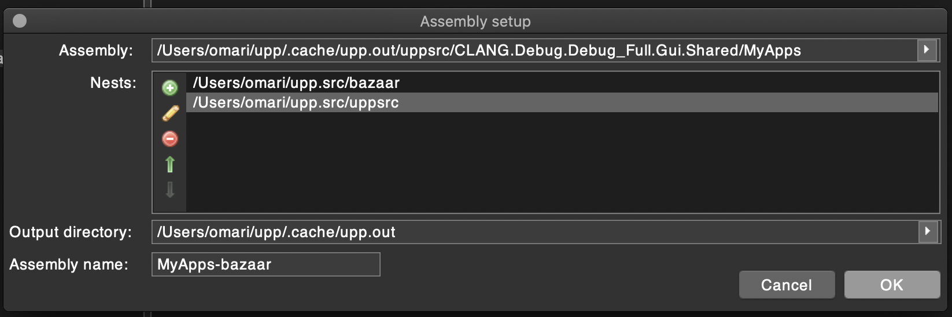Confirm with the OK button
Image resolution: width=952 pixels, height=317 pixels.
[891, 285]
